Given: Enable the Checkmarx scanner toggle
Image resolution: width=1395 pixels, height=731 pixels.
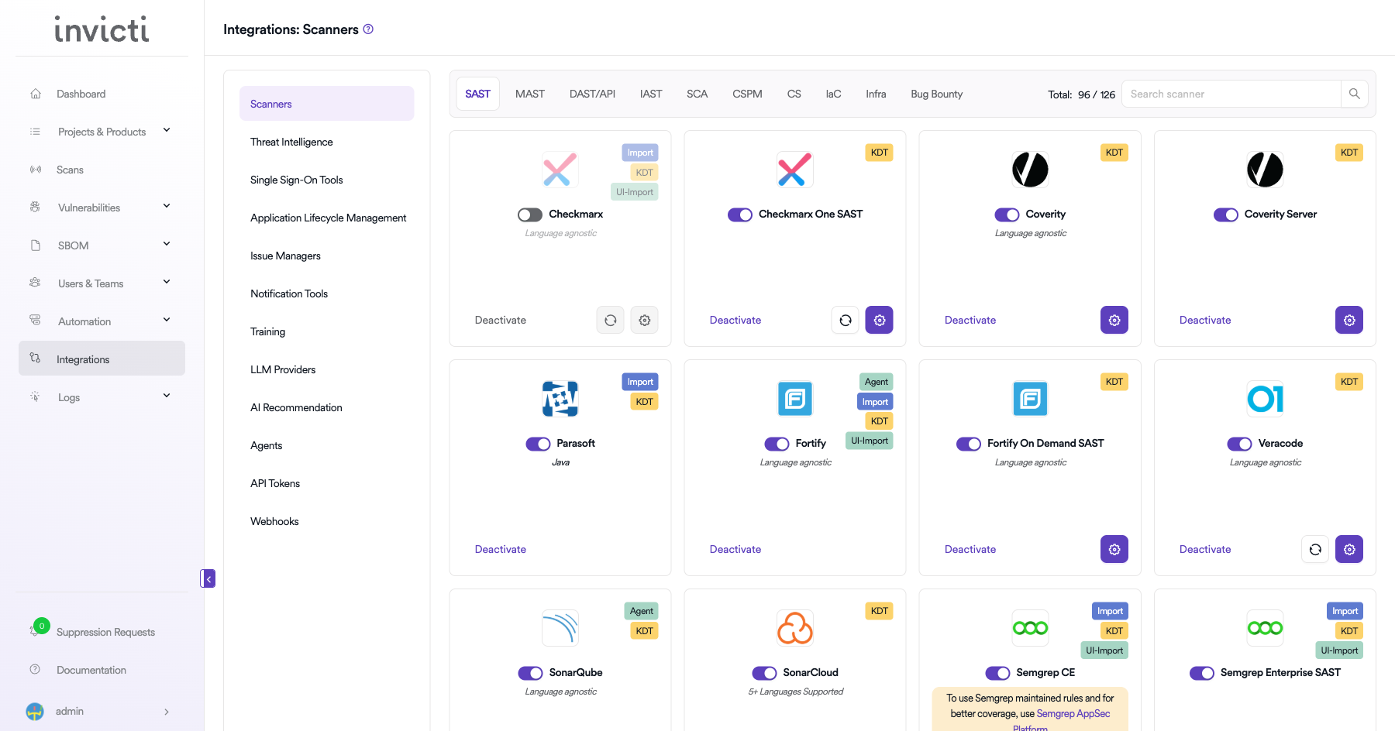Looking at the screenshot, I should click(x=530, y=214).
